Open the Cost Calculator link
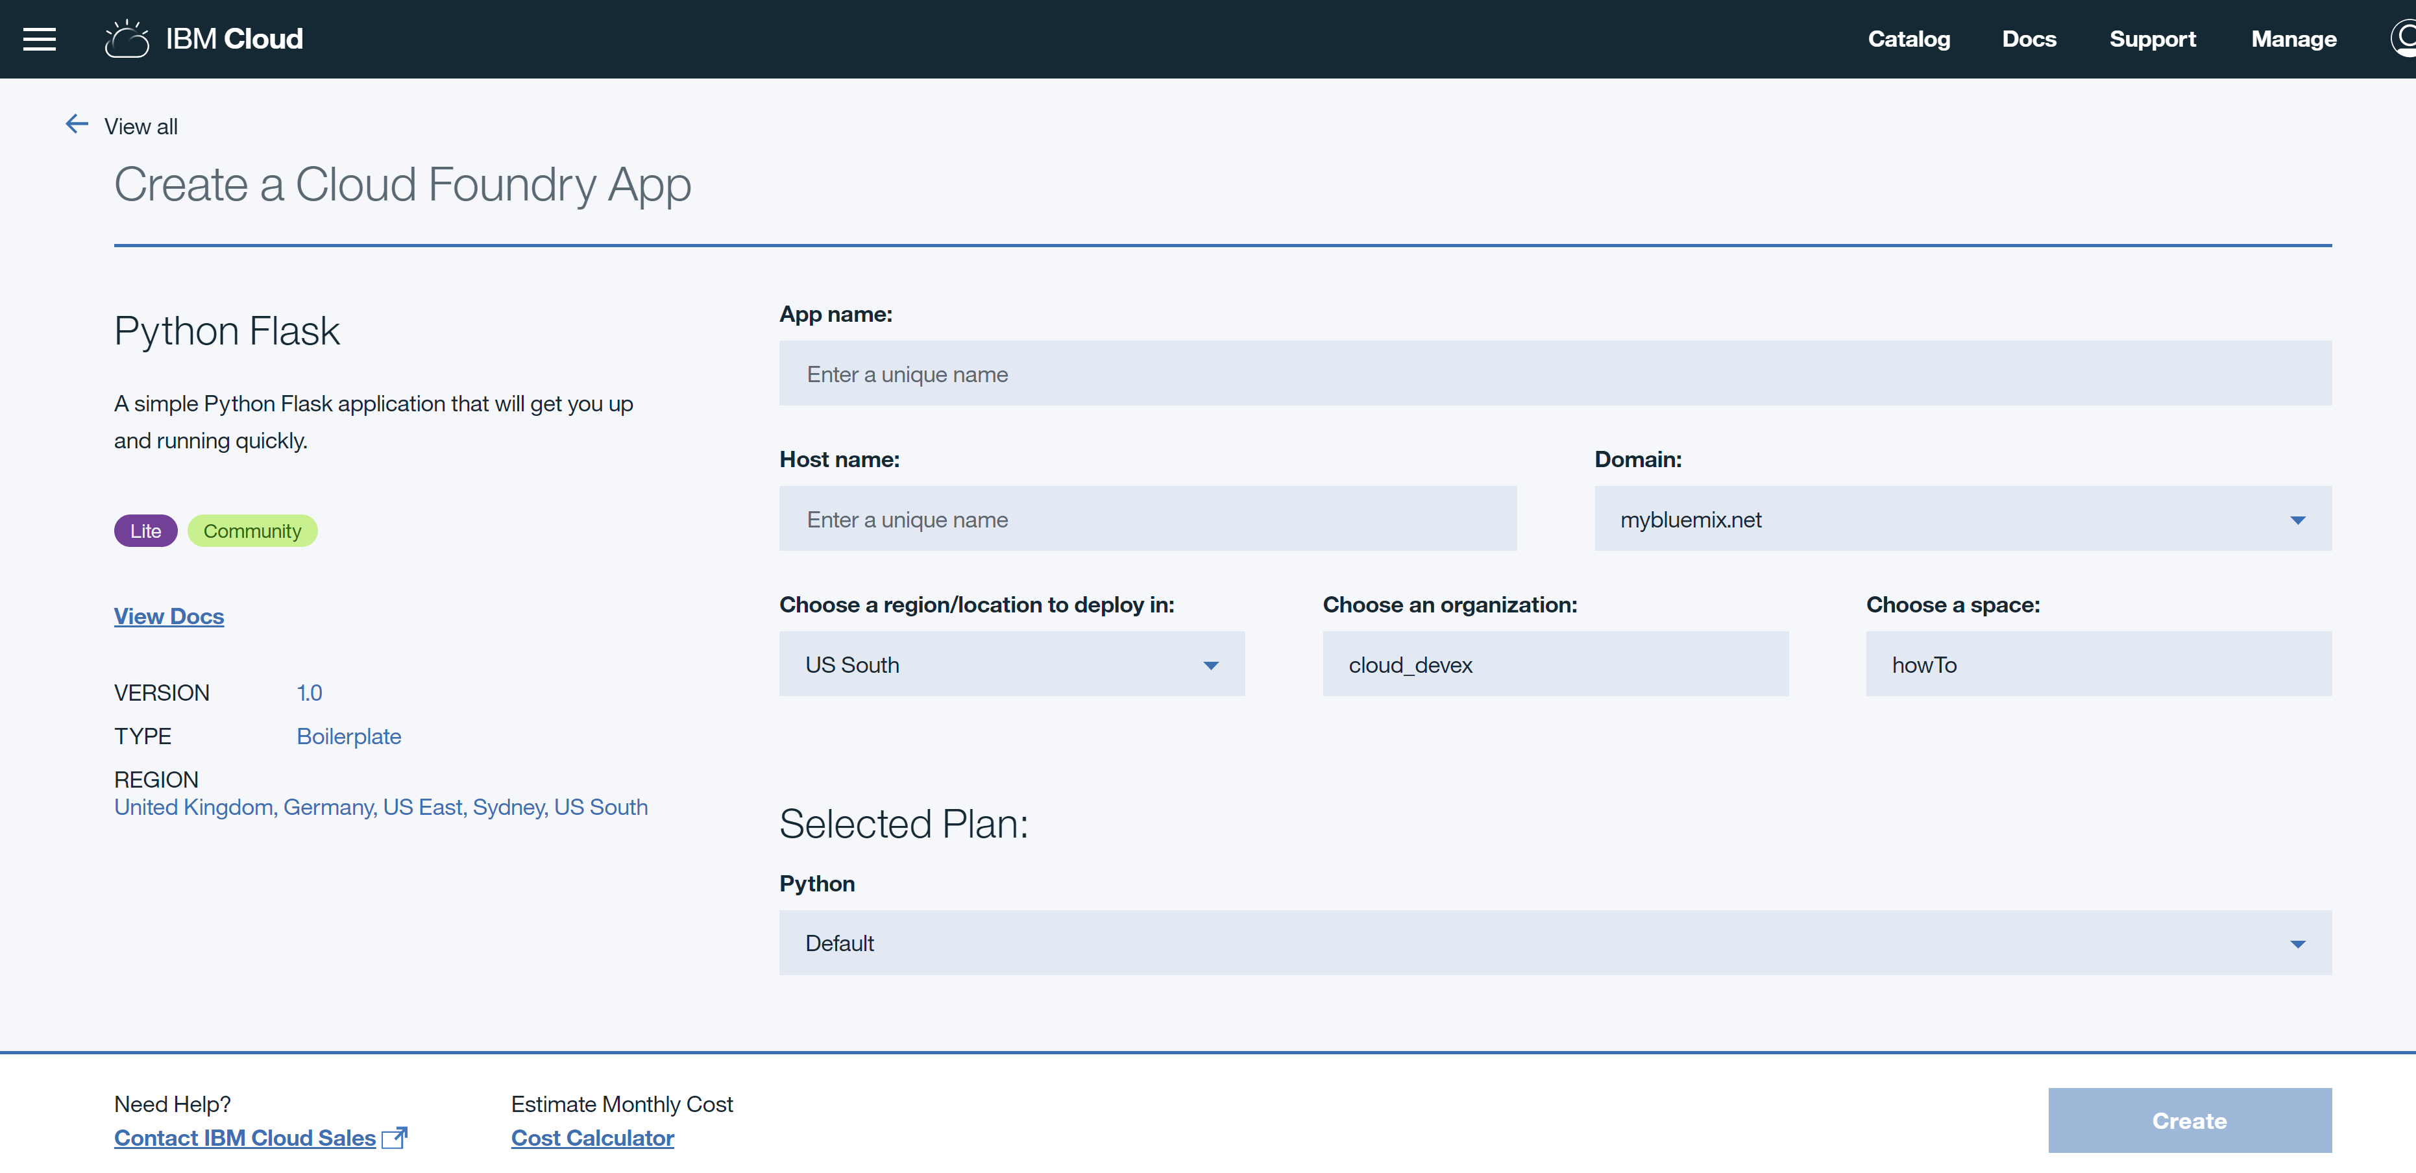 [x=592, y=1137]
